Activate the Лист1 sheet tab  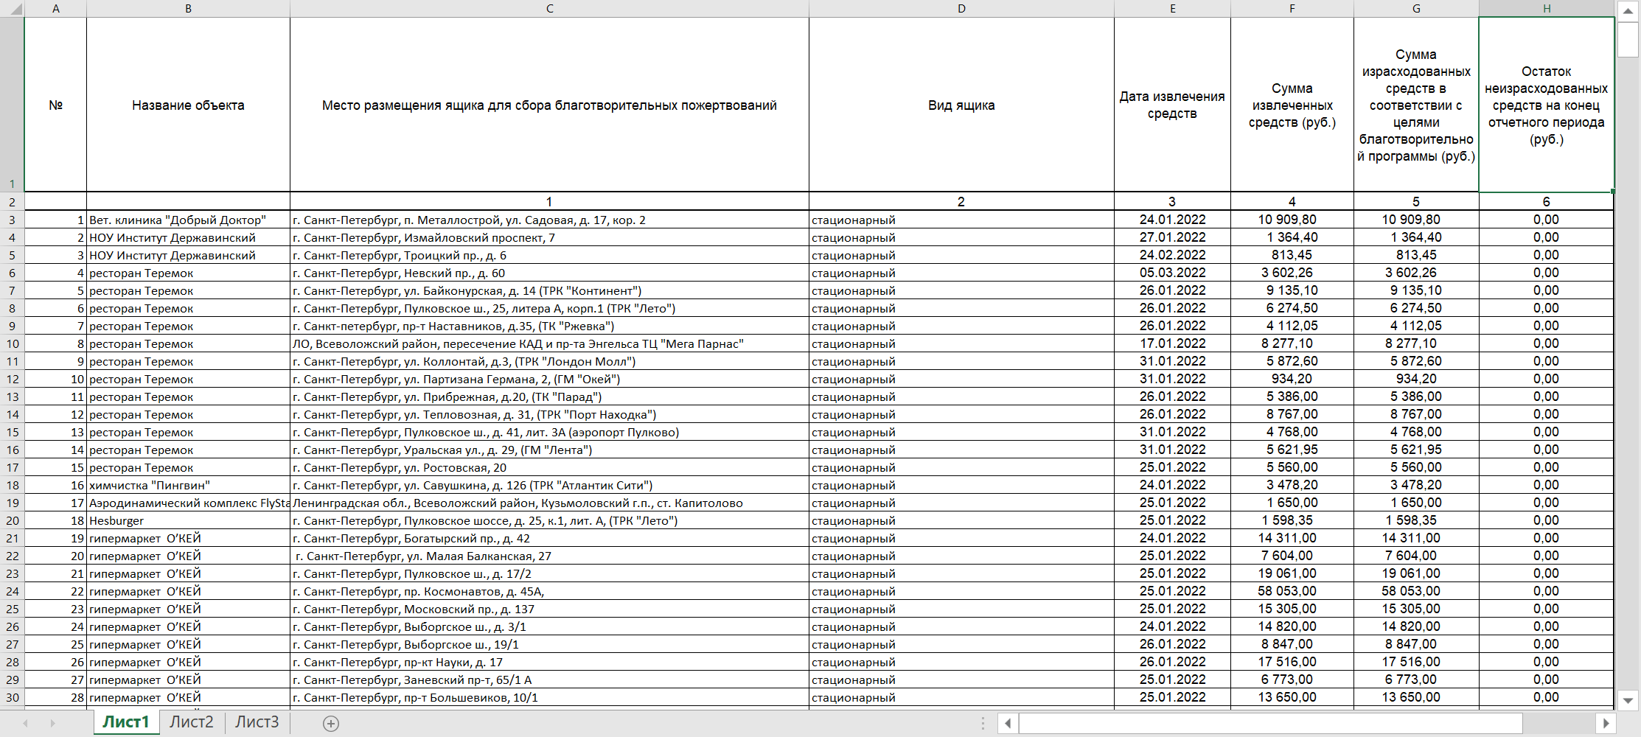(126, 722)
